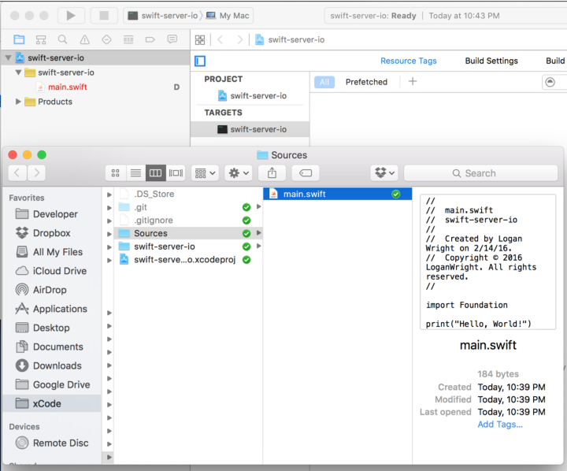Open the Project navigator folder icon
567x471 pixels.
[19, 39]
